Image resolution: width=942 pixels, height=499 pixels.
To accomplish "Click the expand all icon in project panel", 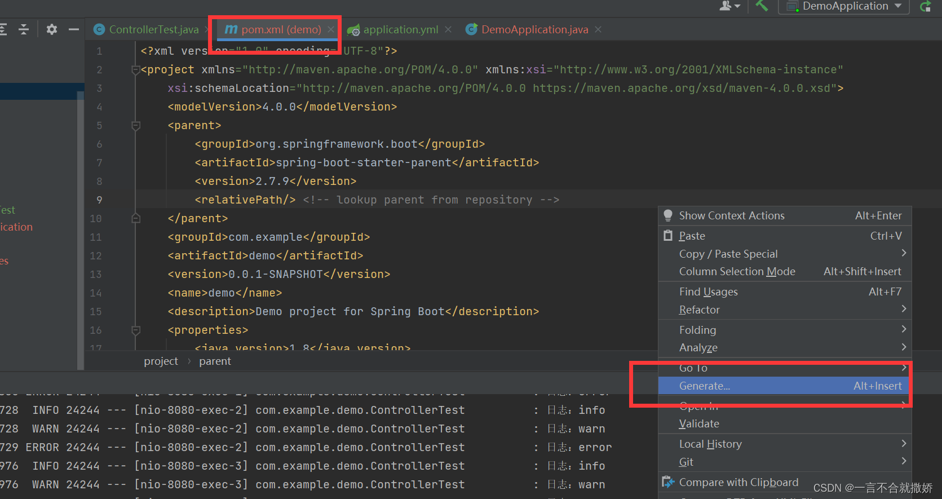I will pos(3,29).
